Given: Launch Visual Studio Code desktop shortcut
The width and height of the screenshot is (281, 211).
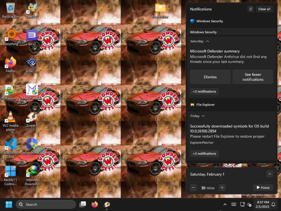Looking at the screenshot, I should pyautogui.click(x=10, y=149).
